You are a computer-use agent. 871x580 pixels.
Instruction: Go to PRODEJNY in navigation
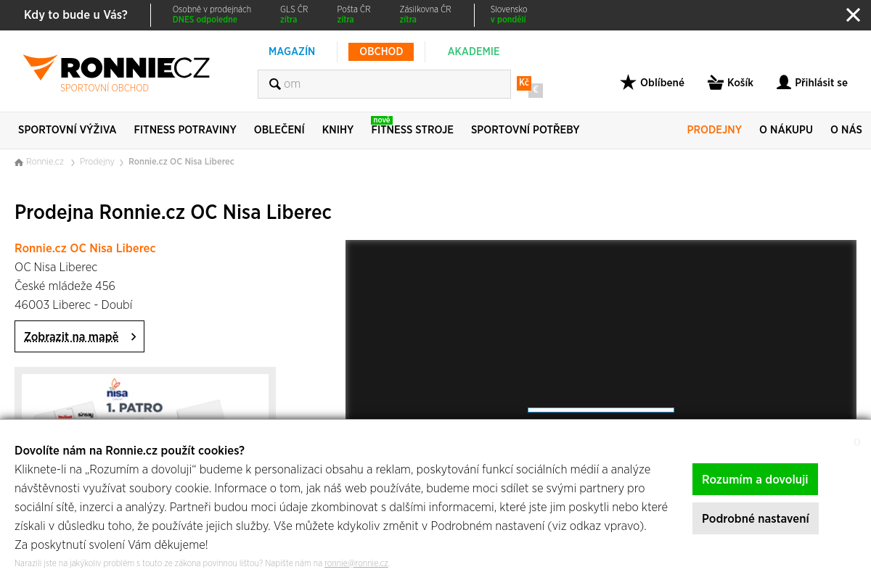(x=714, y=130)
